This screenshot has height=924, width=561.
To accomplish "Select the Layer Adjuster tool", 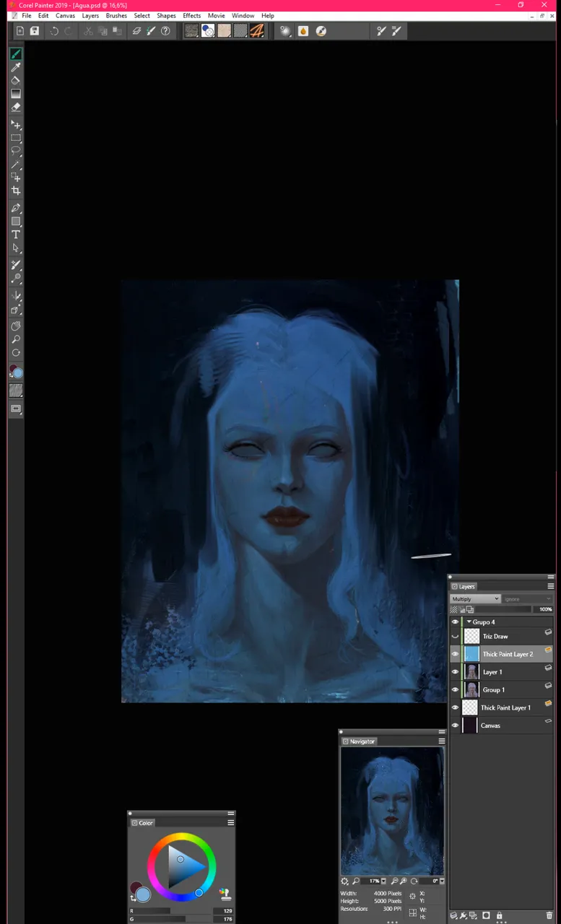I will (x=15, y=125).
